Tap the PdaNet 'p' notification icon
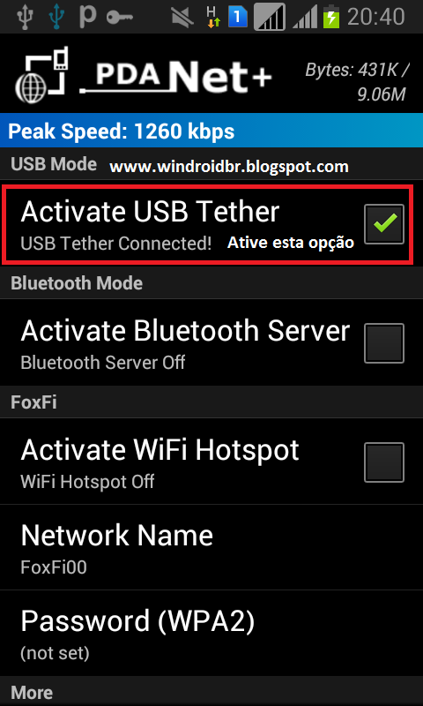 87,17
